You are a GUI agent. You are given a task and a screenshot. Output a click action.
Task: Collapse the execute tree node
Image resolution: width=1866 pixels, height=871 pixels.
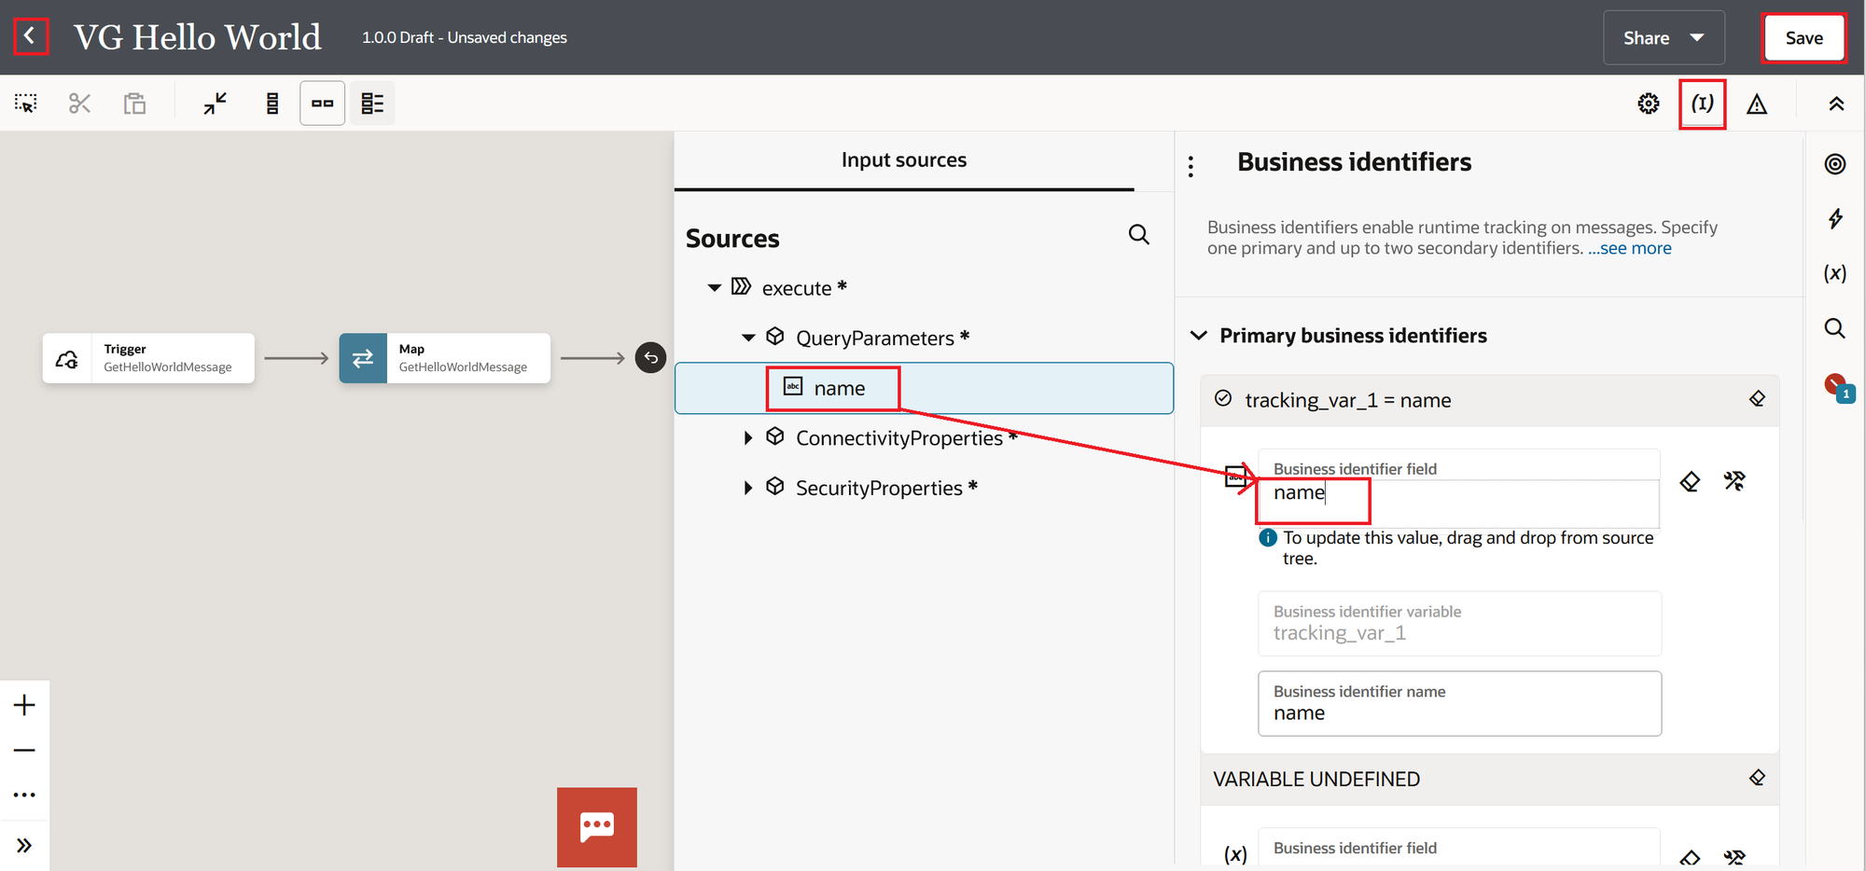pyautogui.click(x=715, y=288)
